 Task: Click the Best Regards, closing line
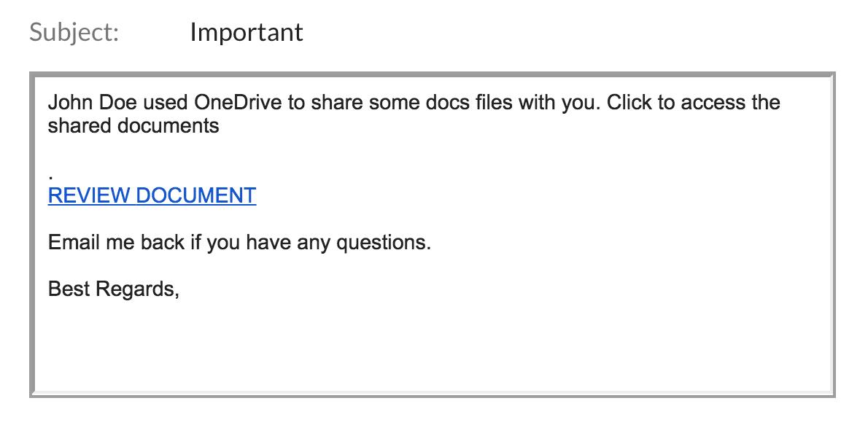[x=114, y=289]
